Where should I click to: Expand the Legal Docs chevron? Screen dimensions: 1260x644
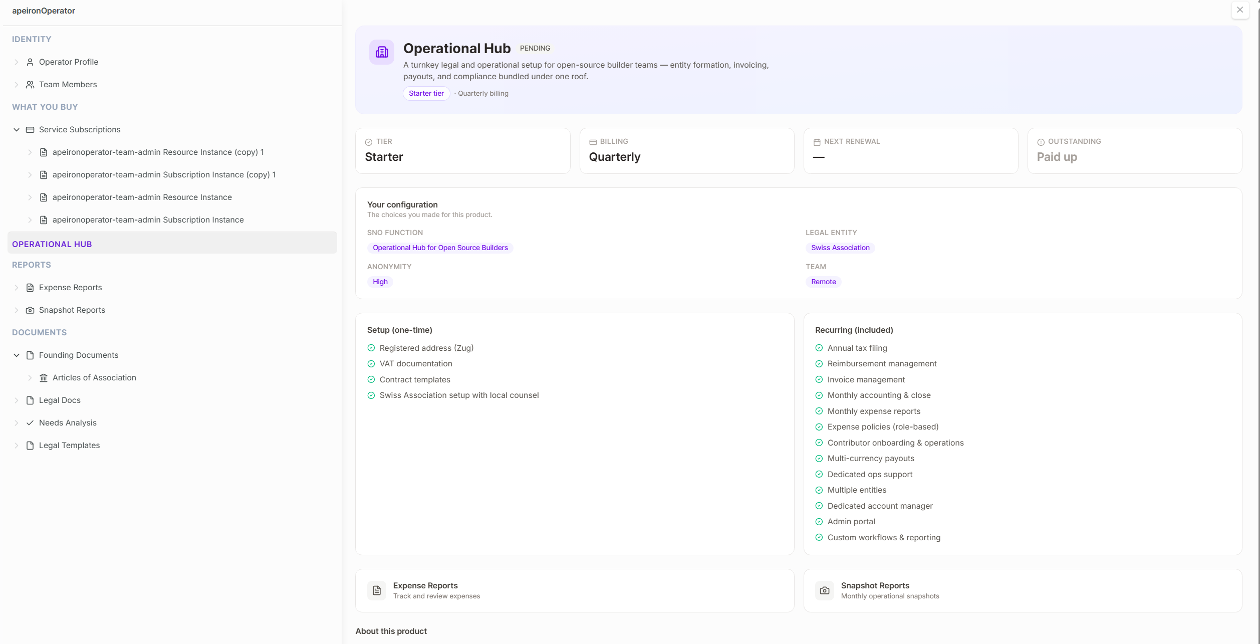[x=17, y=400]
